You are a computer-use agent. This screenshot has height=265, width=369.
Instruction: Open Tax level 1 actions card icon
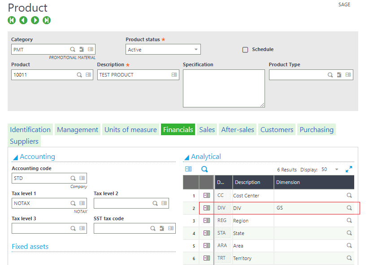pyautogui.click(x=82, y=203)
